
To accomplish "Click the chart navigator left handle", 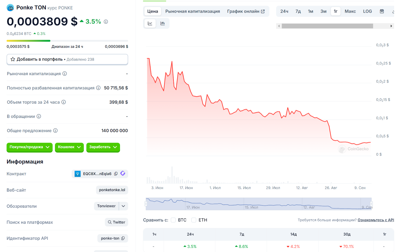I will 146,204.
